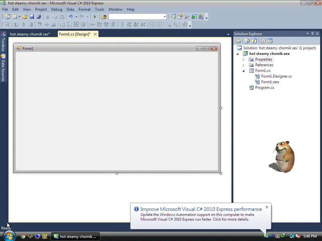Click the Save All icon
This screenshot has height=241, width=322.
tap(39, 17)
